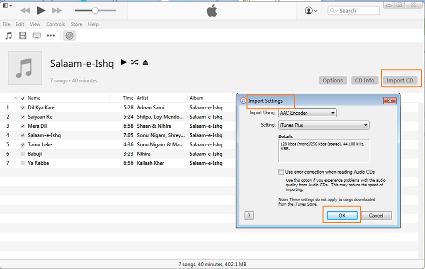Enable error correction when reading Audio CDs
The width and height of the screenshot is (425, 269).
click(x=281, y=172)
